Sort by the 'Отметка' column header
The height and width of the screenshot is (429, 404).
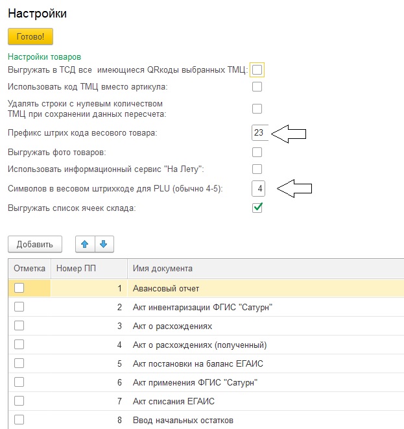(29, 269)
